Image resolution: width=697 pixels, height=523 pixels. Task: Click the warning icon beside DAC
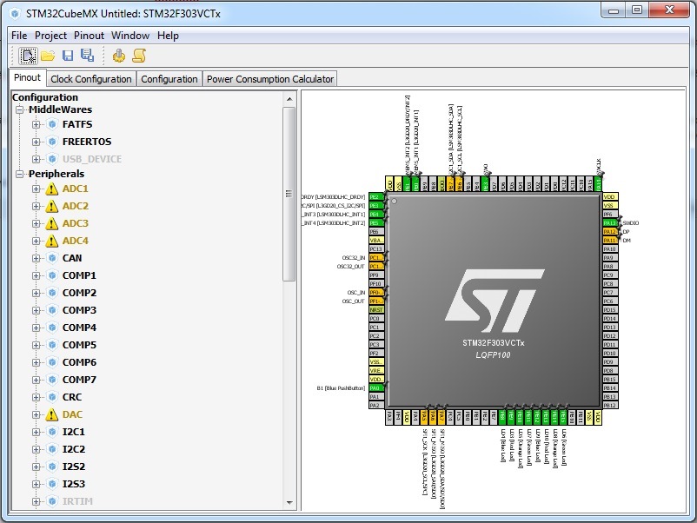(51, 414)
